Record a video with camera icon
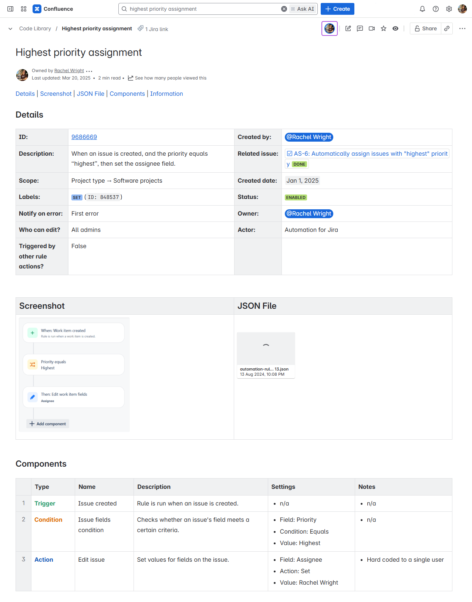Viewport: 472px width, 602px height. point(372,28)
